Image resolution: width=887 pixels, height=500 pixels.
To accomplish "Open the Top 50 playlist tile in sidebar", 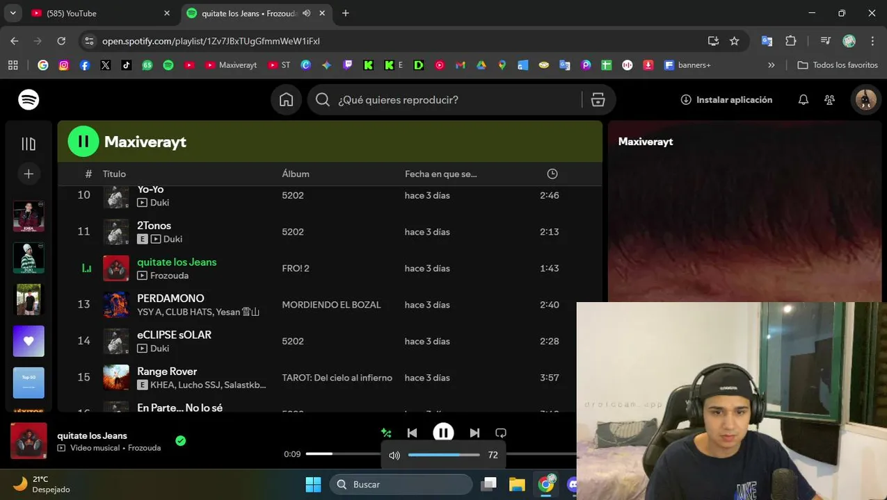I will click(x=29, y=383).
